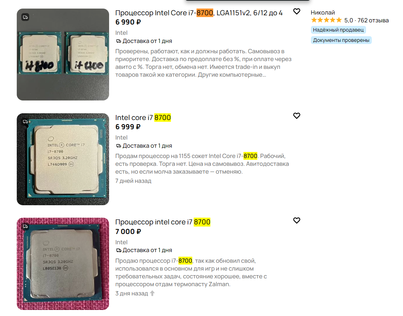
Task: Open photo of two marked i7 8700 chips
Action: 63,54
